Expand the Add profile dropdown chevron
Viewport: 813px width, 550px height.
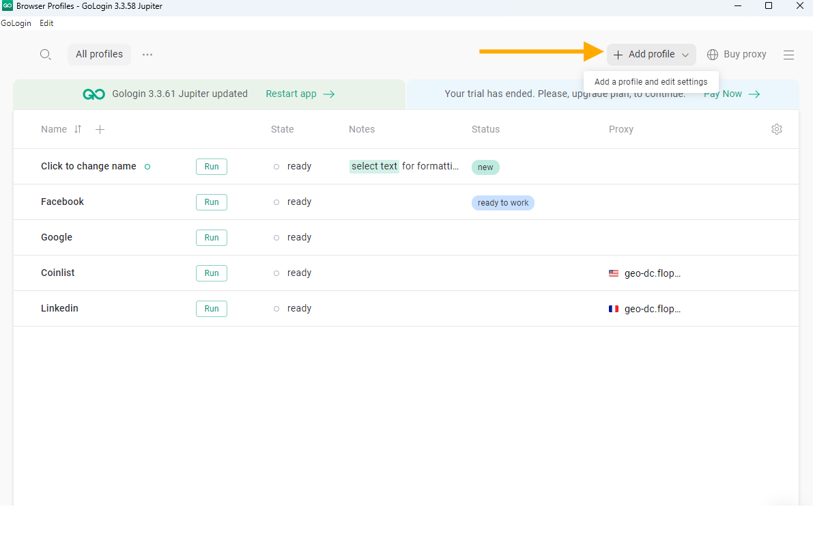pyautogui.click(x=685, y=55)
